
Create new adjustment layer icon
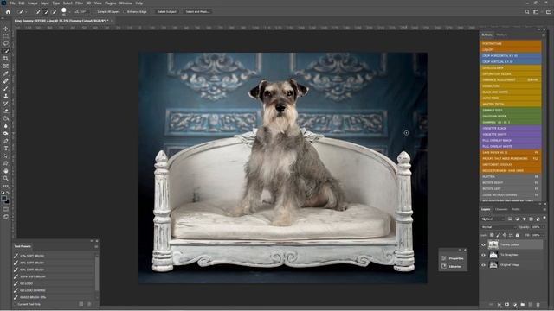click(x=515, y=304)
